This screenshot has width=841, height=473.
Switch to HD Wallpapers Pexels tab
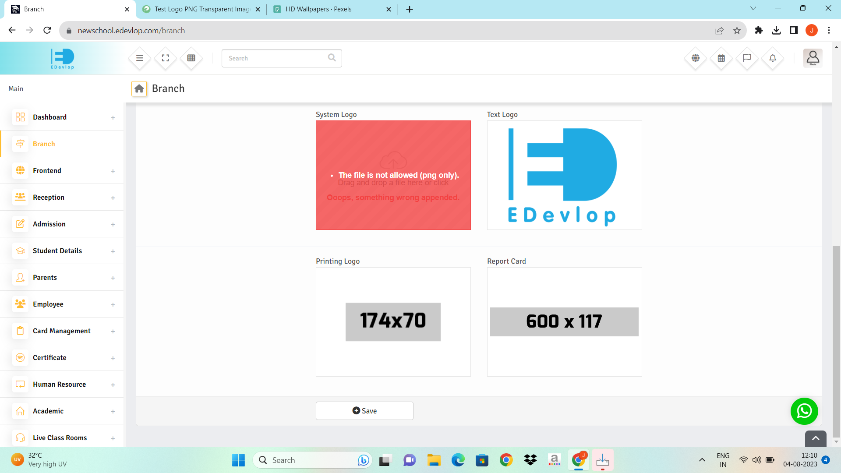click(x=318, y=9)
